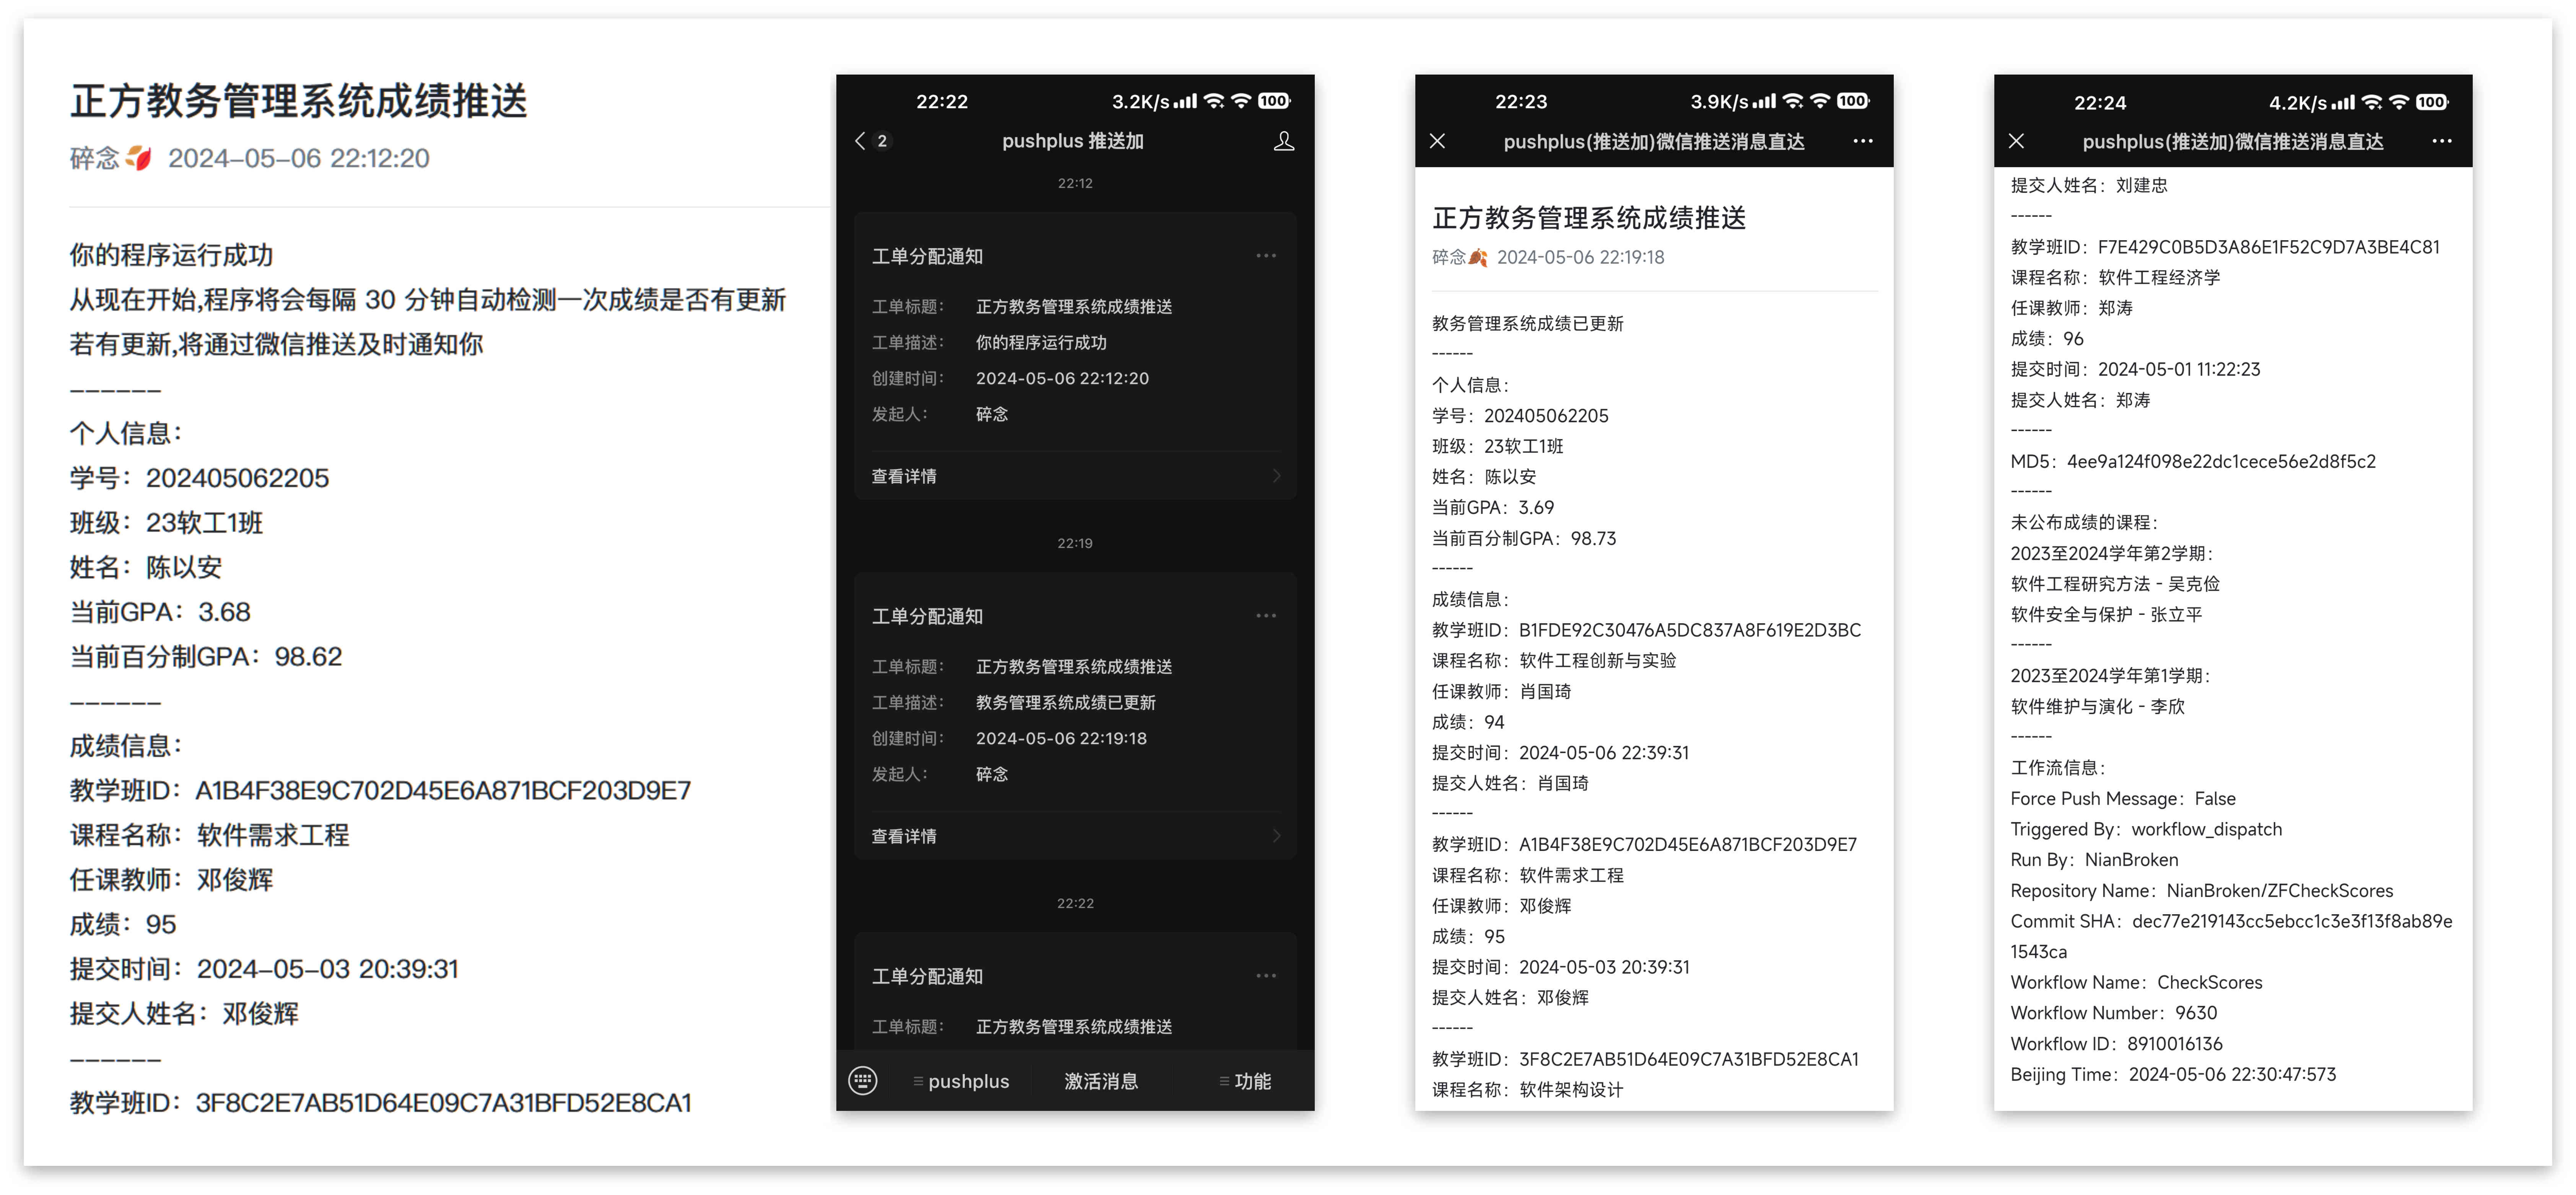Select 当前GPA：3.68 in the left article
This screenshot has height=1195, width=2576.
tap(160, 612)
